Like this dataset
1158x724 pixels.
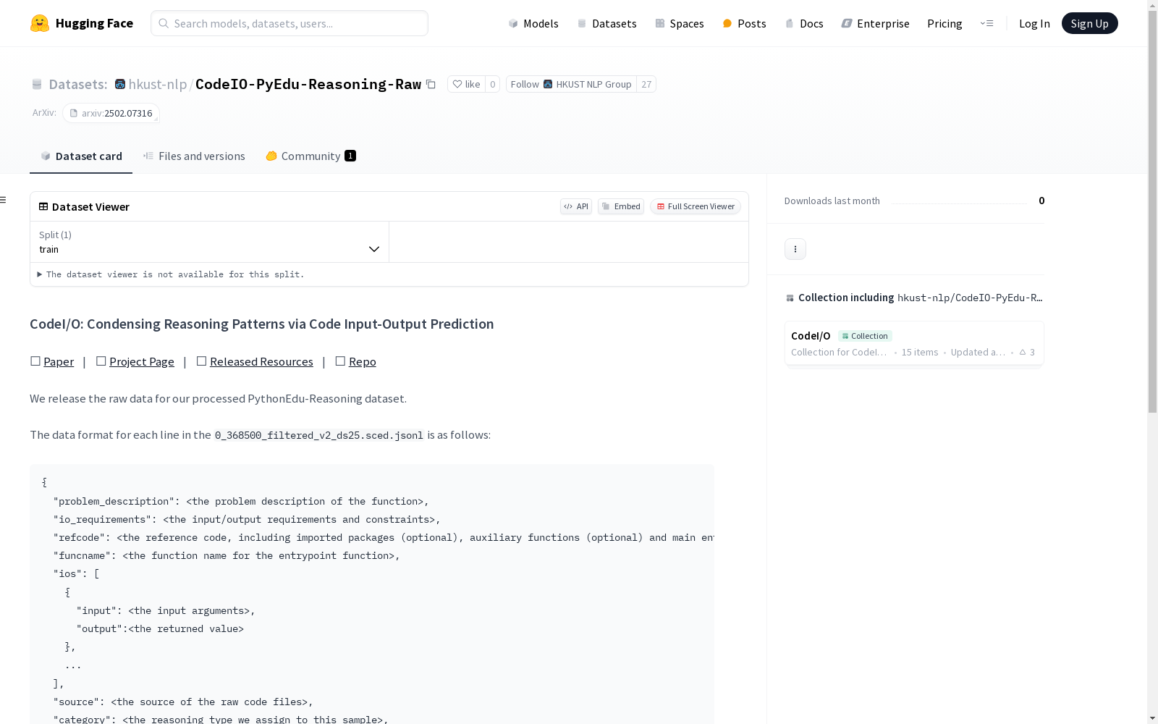coord(466,84)
